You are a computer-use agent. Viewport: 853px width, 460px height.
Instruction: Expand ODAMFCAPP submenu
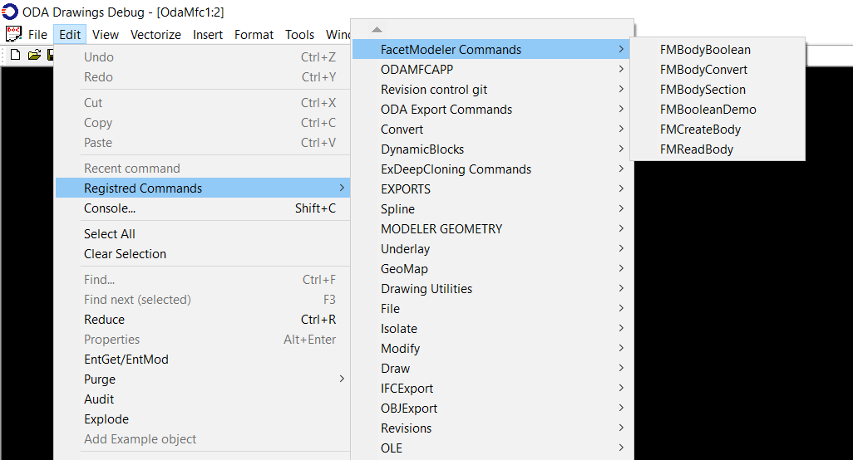pos(491,70)
